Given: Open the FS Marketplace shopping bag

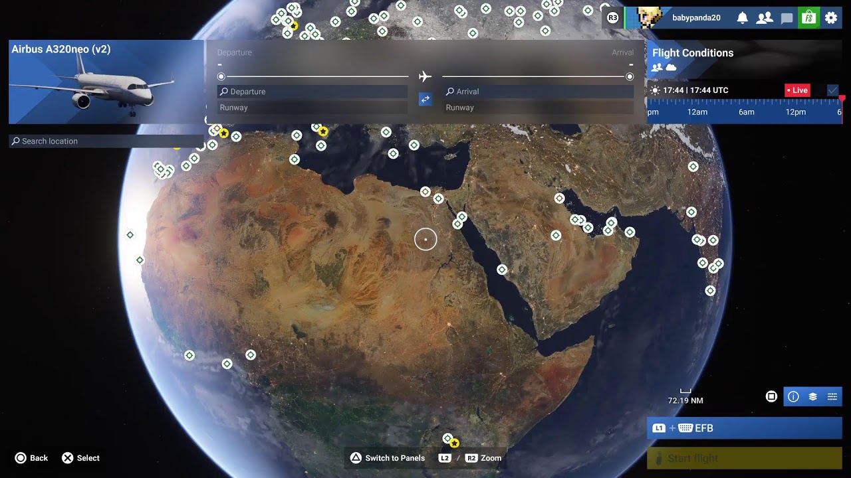Looking at the screenshot, I should [808, 17].
